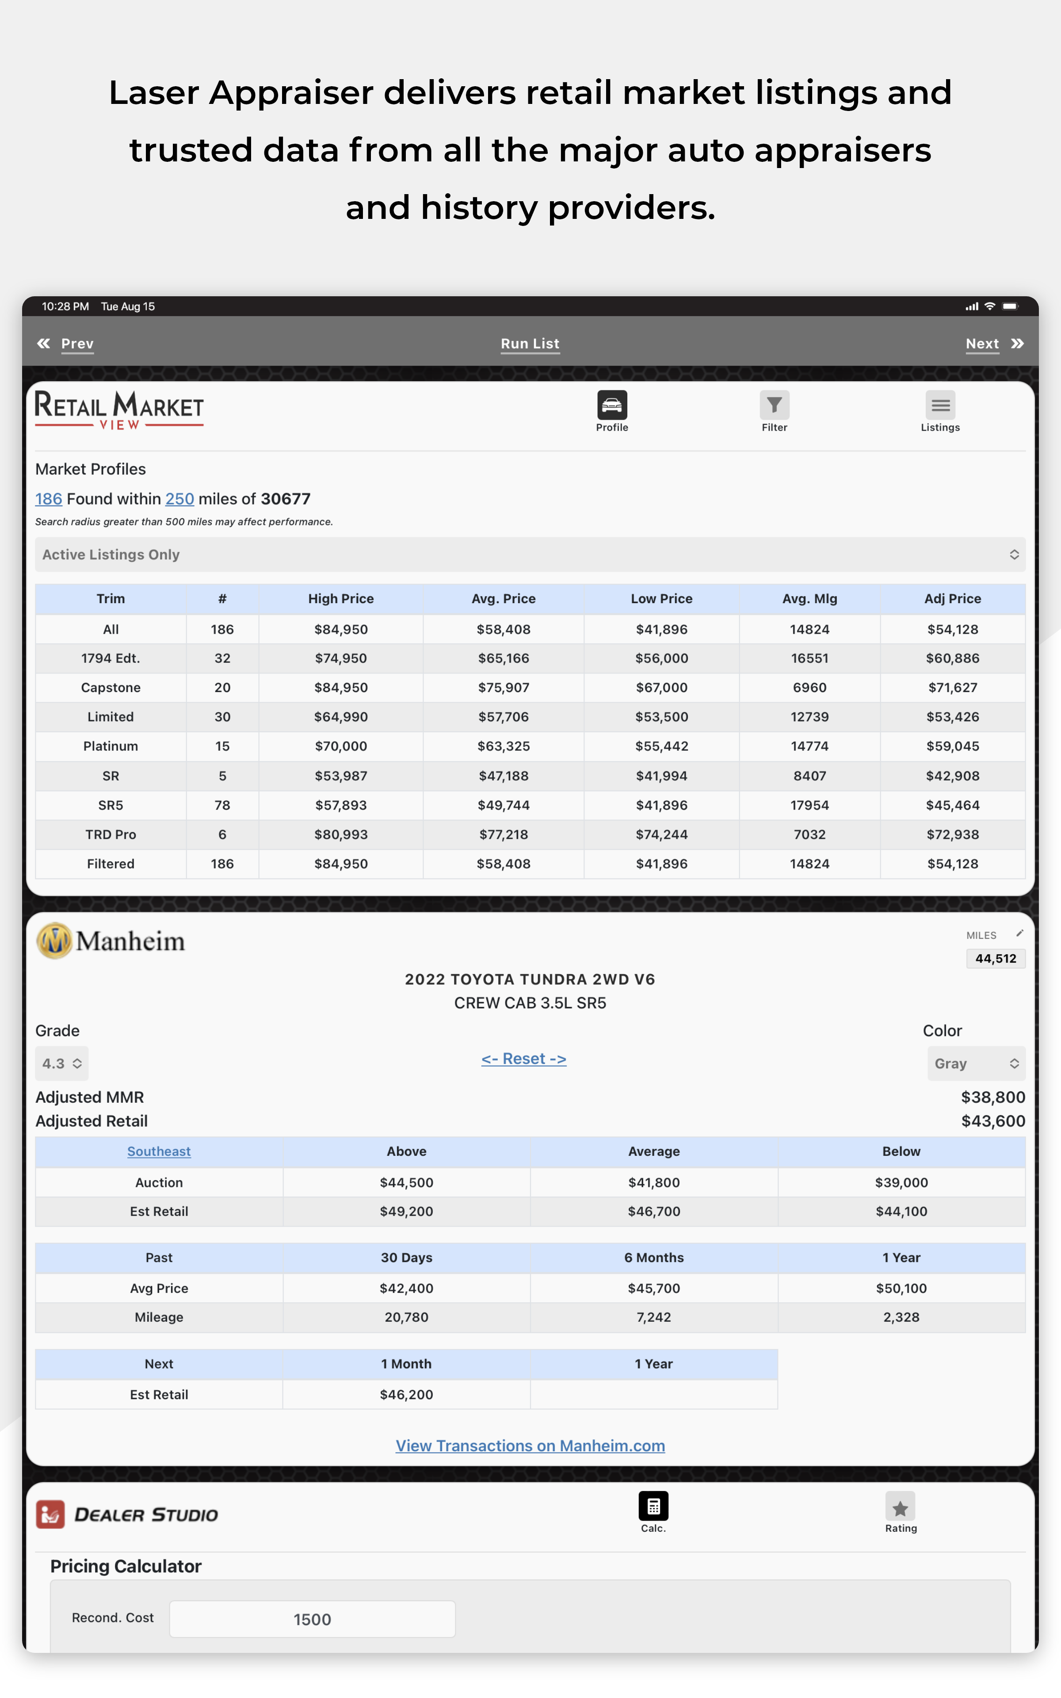
Task: Click the 250 miles radius link
Action: click(179, 499)
